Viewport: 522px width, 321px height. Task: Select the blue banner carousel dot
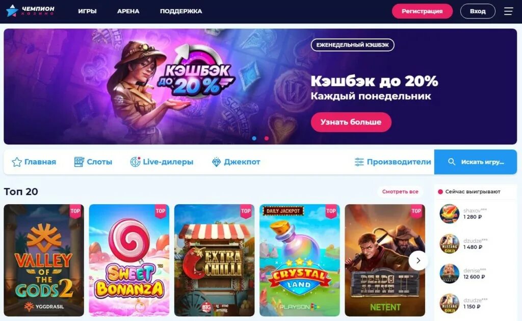pyautogui.click(x=254, y=138)
